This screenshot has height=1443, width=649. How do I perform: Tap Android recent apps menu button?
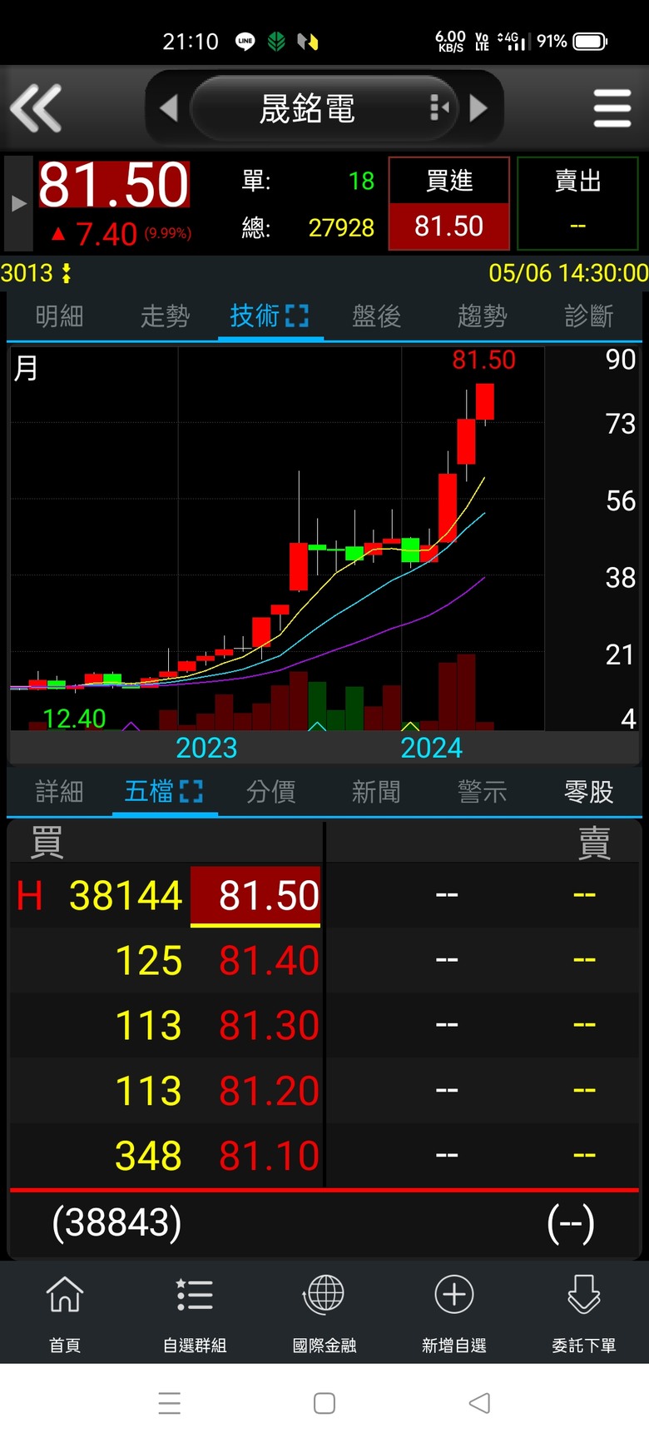(170, 1403)
